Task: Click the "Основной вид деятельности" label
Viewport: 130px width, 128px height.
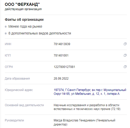Action: pyautogui.click(x=24, y=105)
